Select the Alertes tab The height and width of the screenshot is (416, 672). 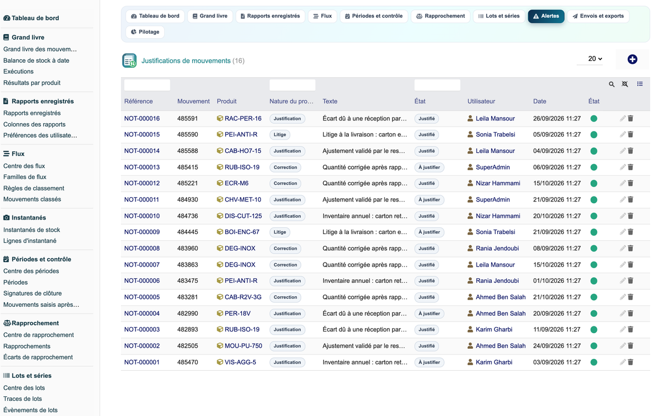coord(546,16)
